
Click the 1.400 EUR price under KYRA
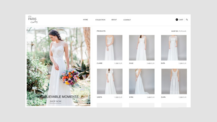pyautogui.click(x=151, y=97)
